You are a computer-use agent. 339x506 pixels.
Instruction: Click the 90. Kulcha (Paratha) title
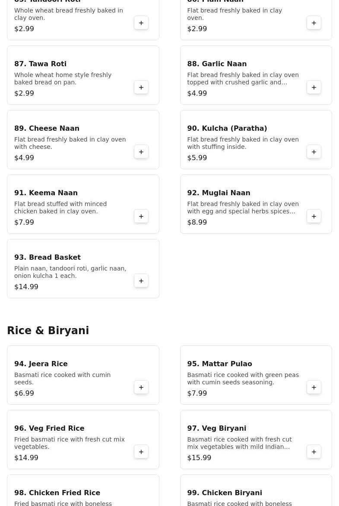(227, 129)
